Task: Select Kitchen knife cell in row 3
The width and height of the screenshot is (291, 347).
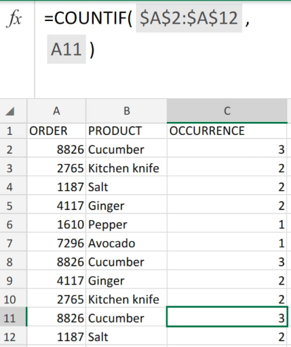Action: click(126, 168)
